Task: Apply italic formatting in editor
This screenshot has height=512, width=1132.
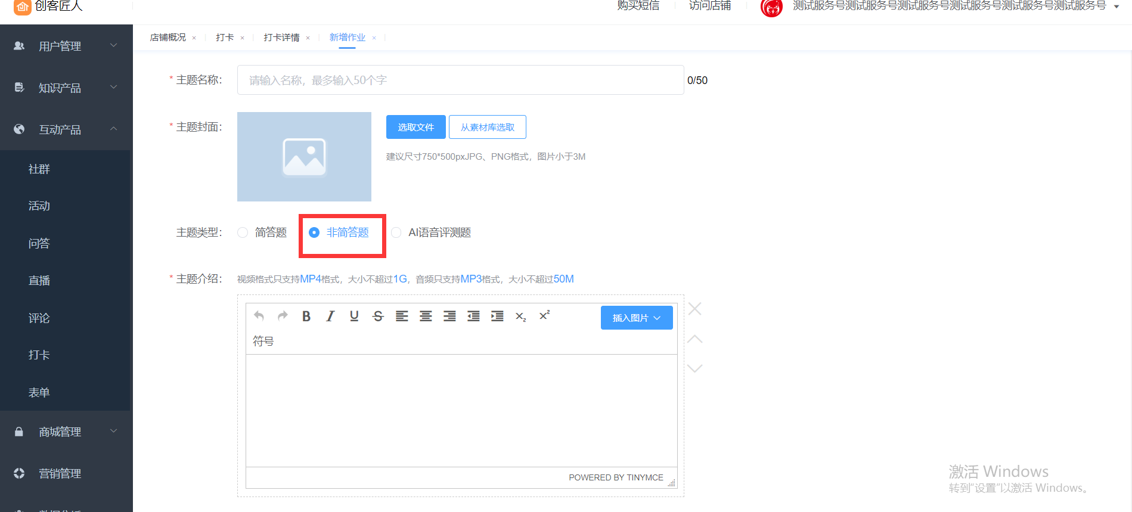Action: coord(330,316)
